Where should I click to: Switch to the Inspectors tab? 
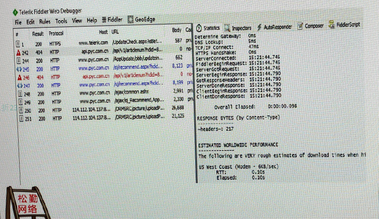[x=238, y=28]
